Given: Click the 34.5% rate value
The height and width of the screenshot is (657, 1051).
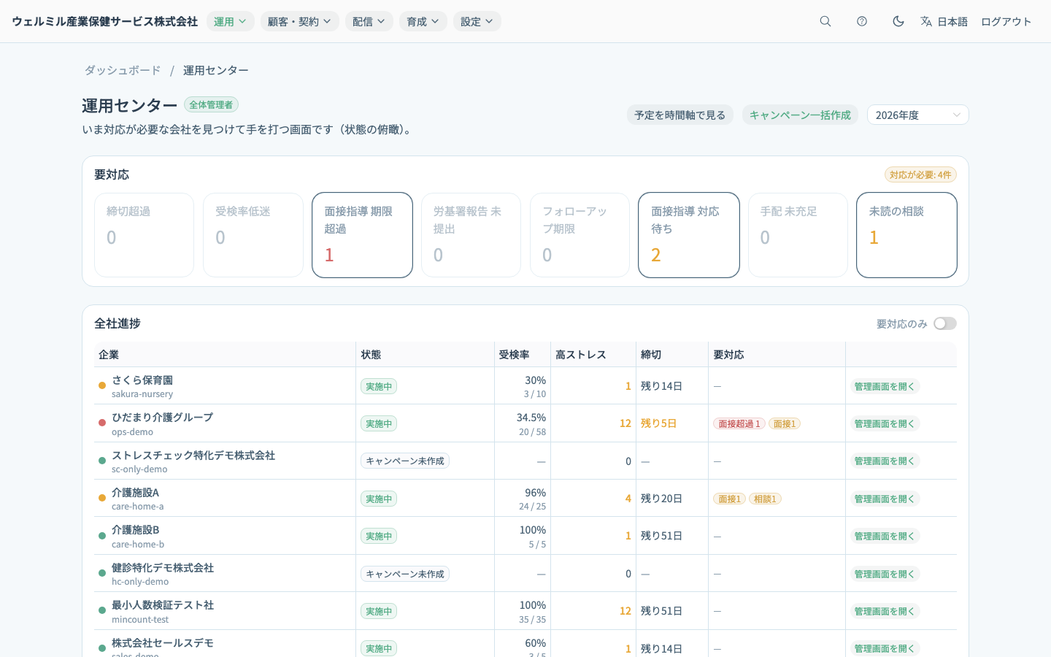Looking at the screenshot, I should 531,418.
